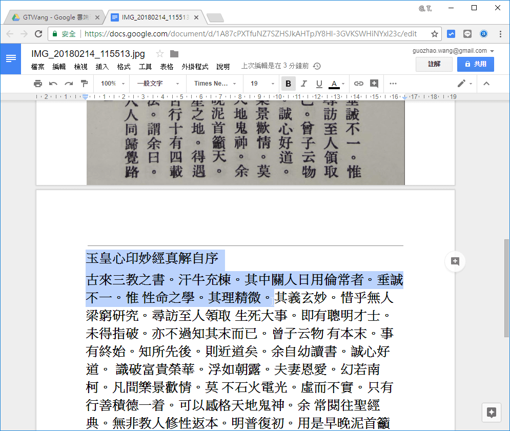Click the 註解 comments button

tap(434, 64)
